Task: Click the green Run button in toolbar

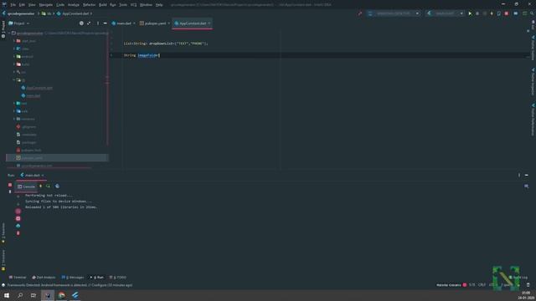Action: pyautogui.click(x=470, y=13)
